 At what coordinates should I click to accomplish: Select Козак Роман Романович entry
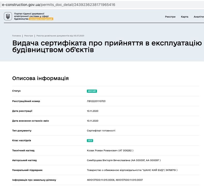110,151
